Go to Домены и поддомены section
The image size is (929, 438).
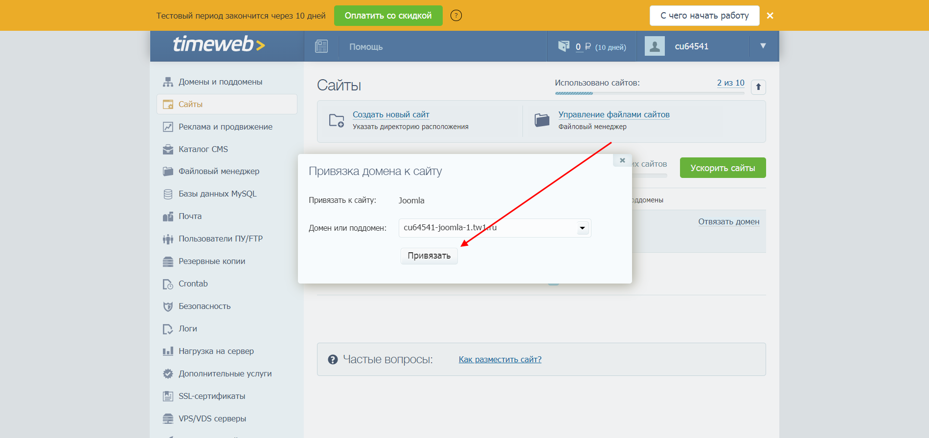[220, 82]
